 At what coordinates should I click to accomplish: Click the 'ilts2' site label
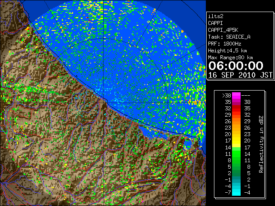point(216,16)
